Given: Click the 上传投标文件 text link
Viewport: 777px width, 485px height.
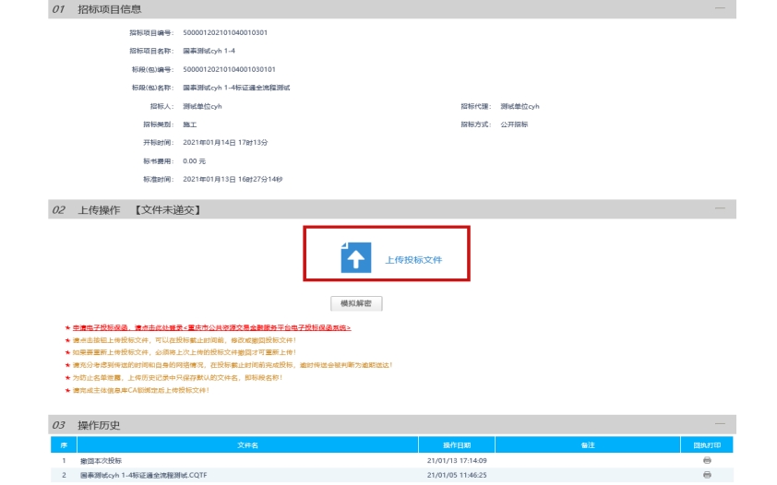Looking at the screenshot, I should pos(413,260).
